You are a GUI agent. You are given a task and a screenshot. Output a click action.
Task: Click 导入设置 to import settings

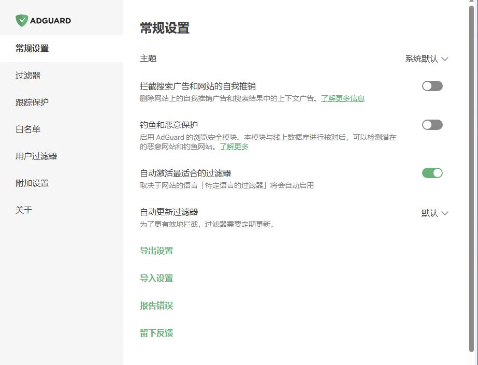156,278
